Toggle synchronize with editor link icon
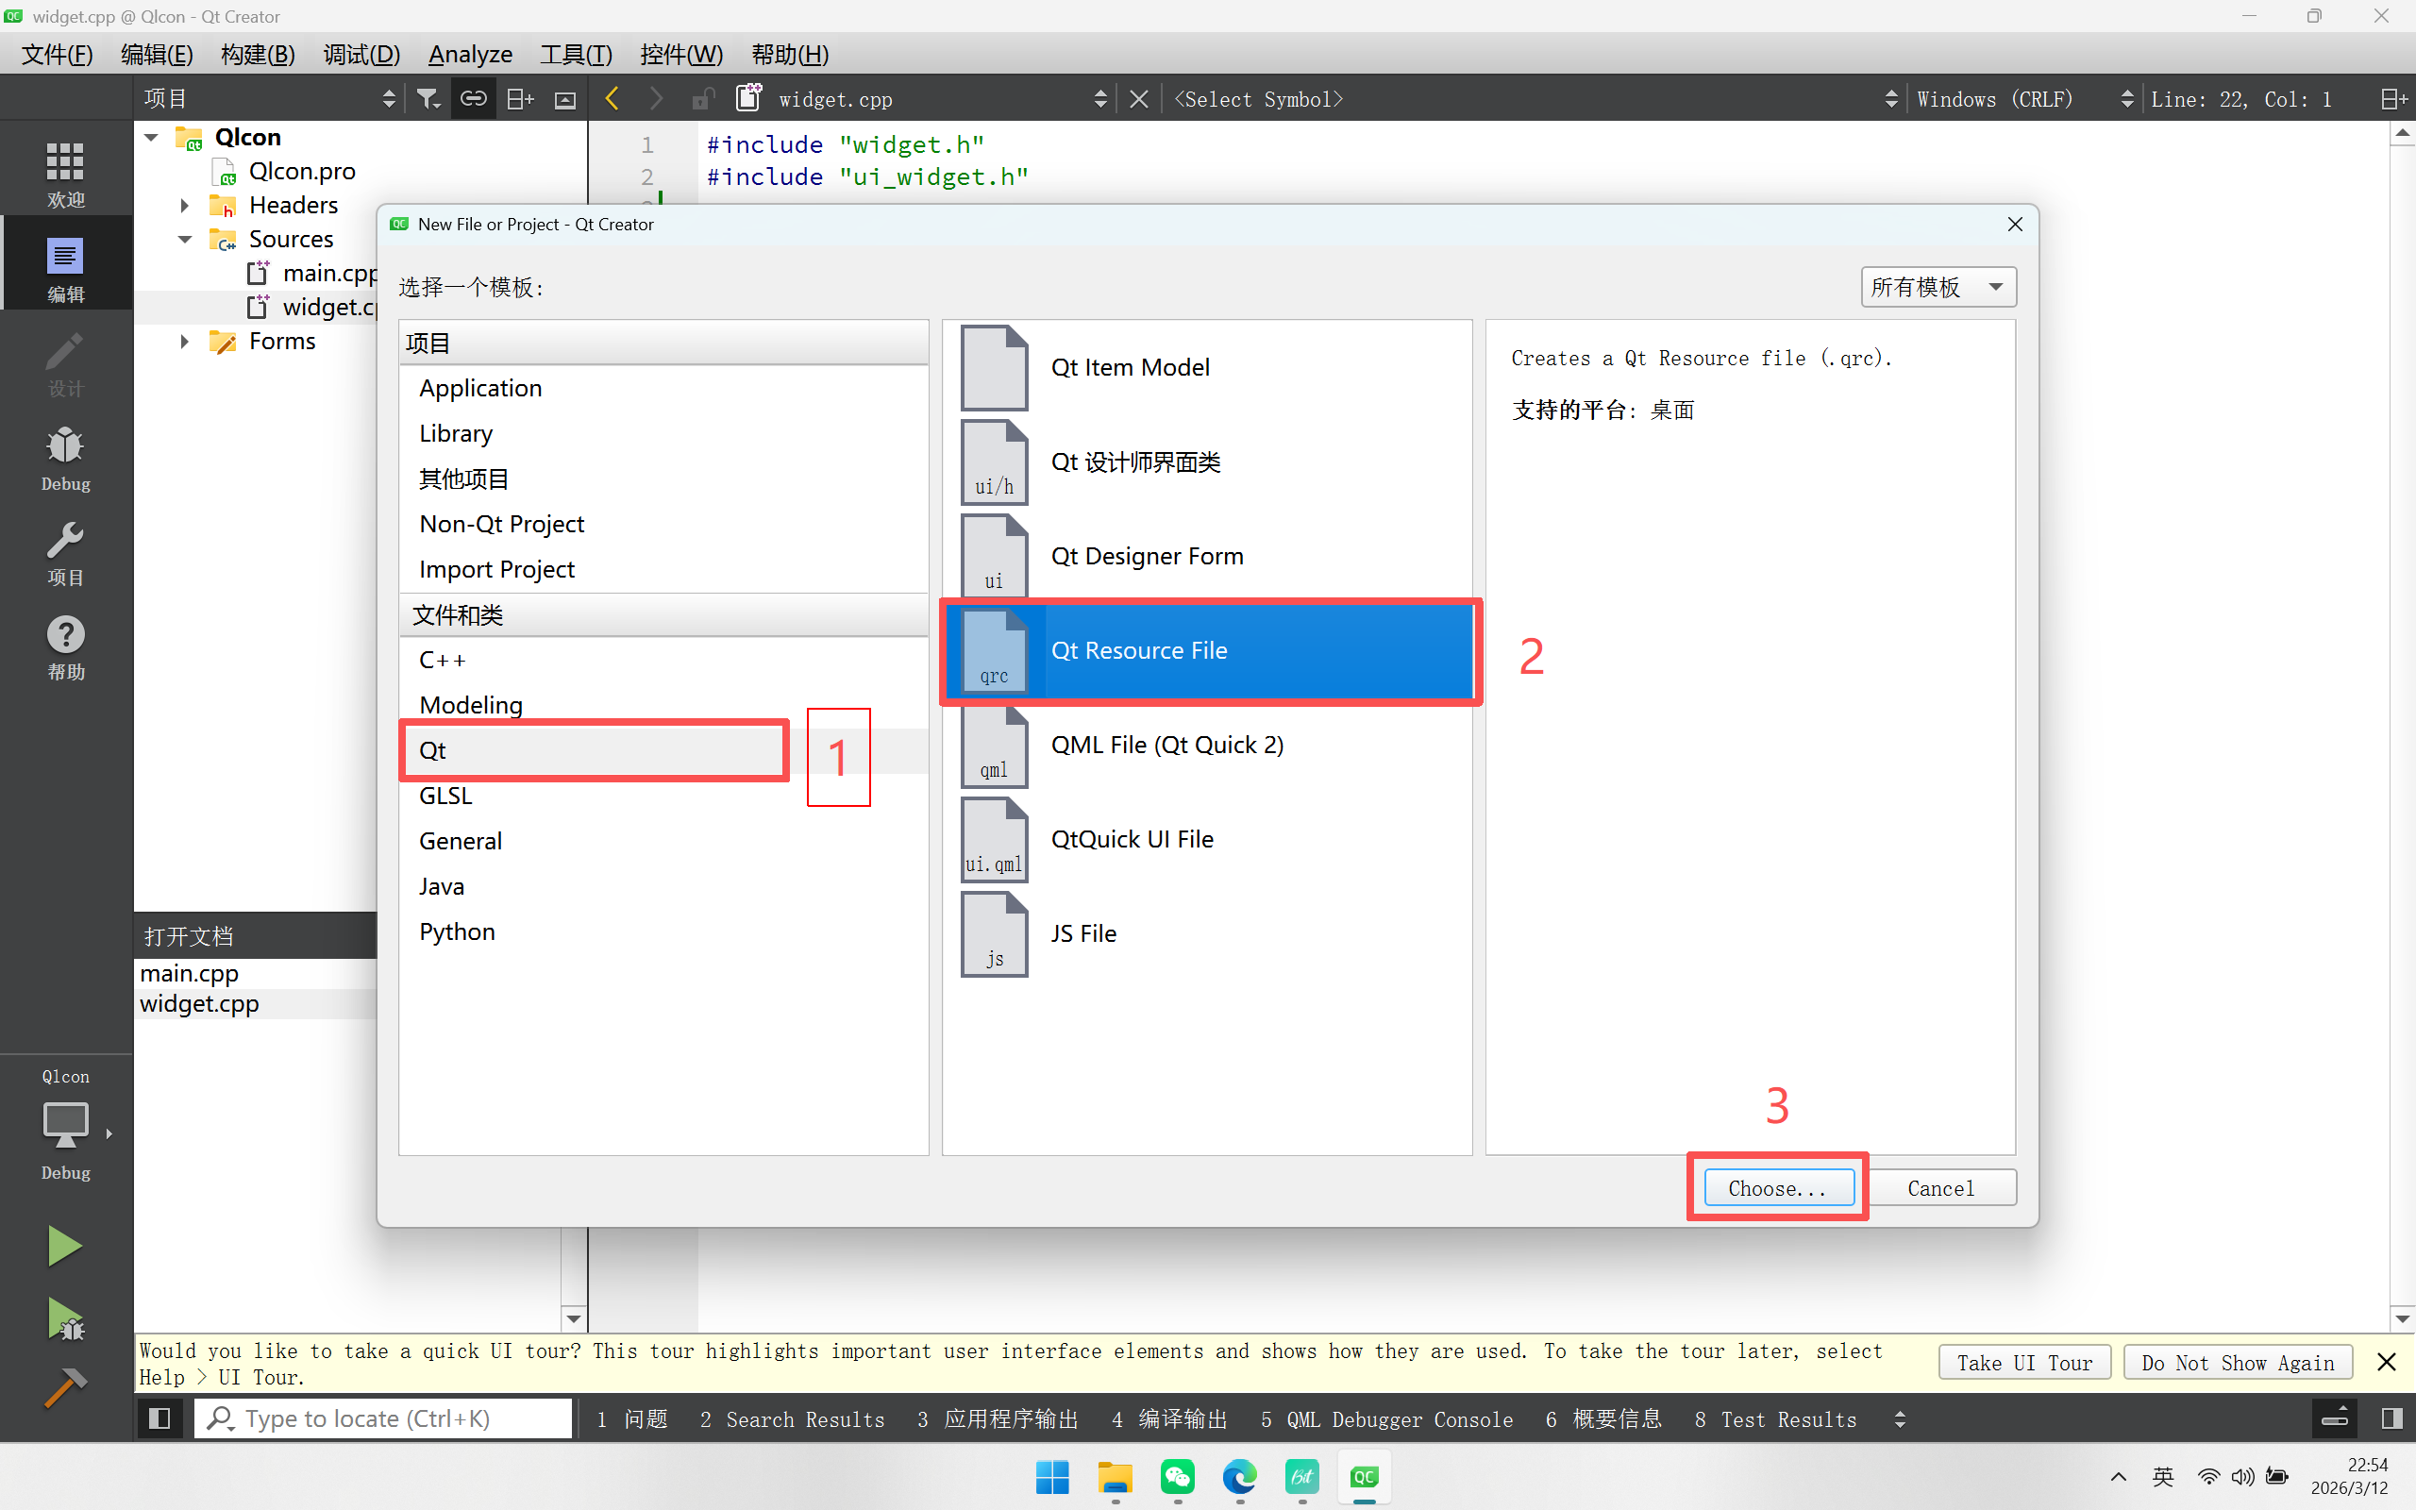This screenshot has width=2416, height=1510. pyautogui.click(x=473, y=99)
